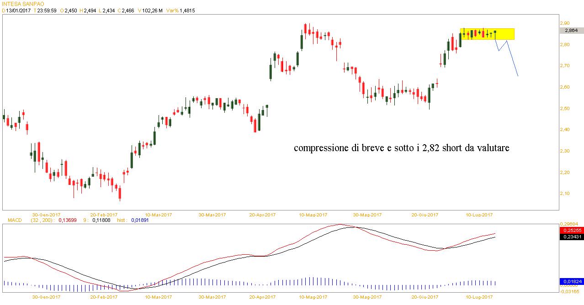
Task: Click 30-Gen-2017 date below price chart
Action: (46, 214)
